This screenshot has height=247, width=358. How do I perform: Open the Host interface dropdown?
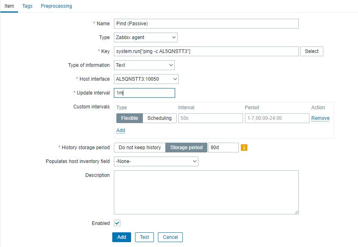pyautogui.click(x=146, y=79)
